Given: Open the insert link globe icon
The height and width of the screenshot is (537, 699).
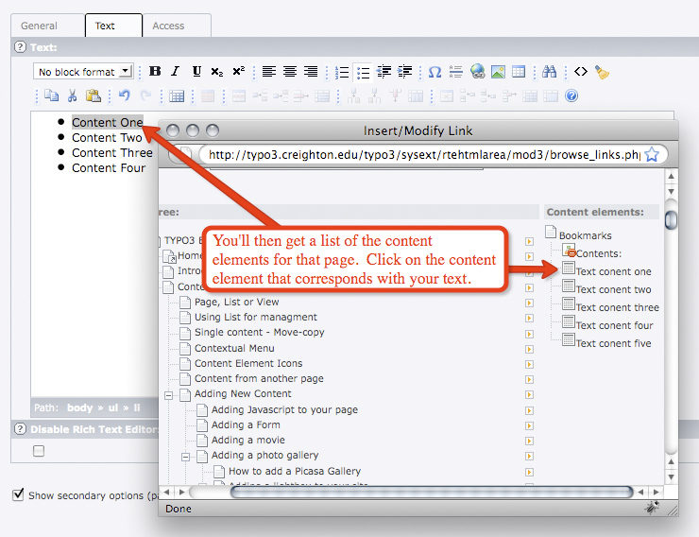Looking at the screenshot, I should [x=477, y=72].
